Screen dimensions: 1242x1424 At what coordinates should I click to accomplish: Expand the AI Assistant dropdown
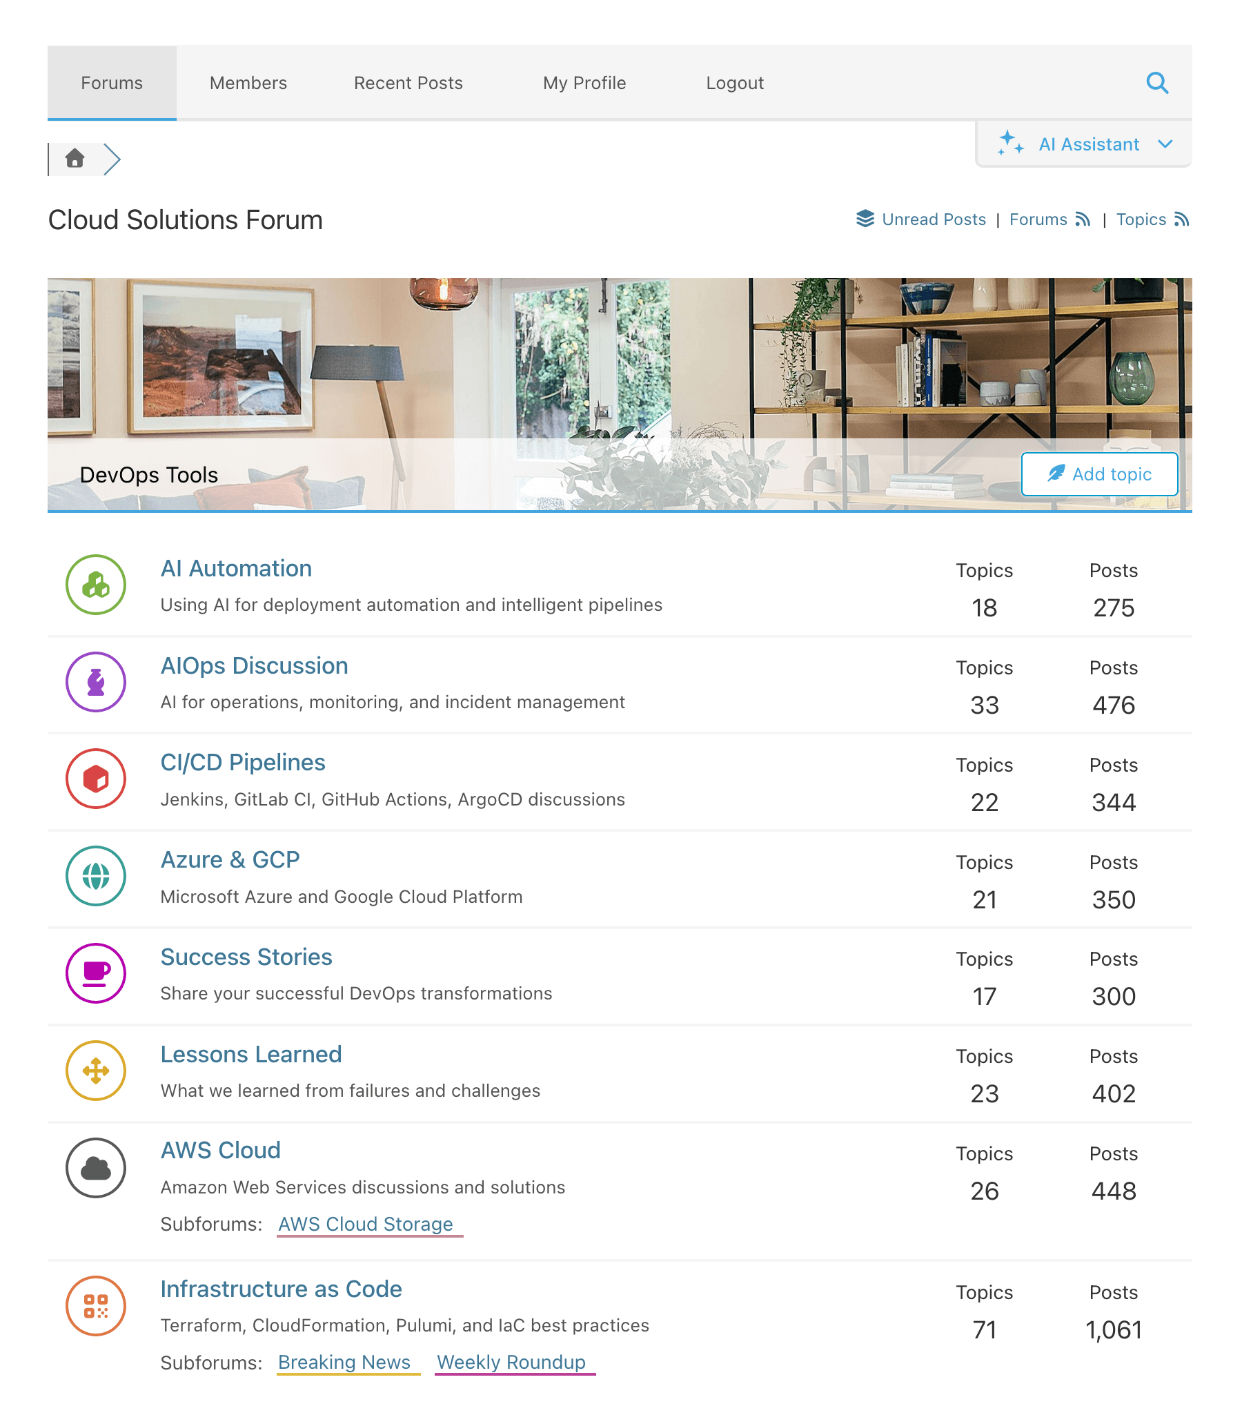[x=1167, y=144]
